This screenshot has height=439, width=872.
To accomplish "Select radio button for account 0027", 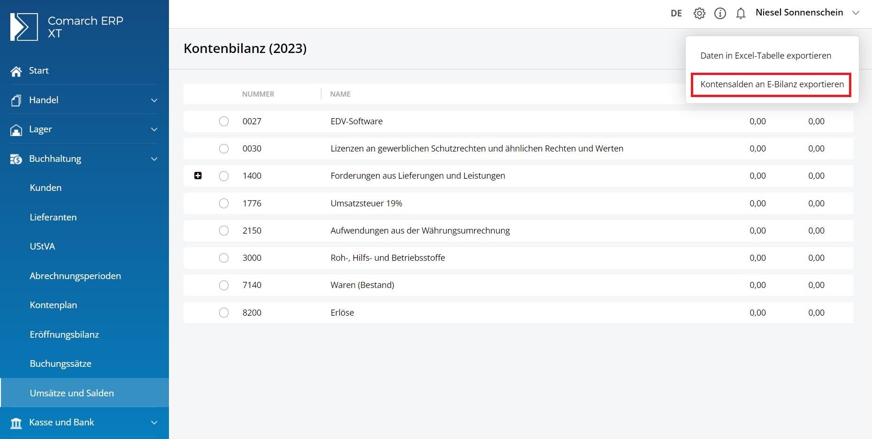I will click(x=224, y=121).
